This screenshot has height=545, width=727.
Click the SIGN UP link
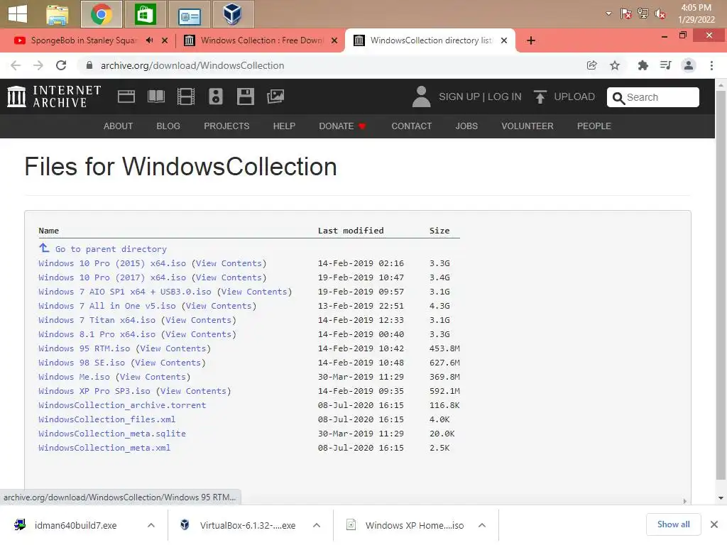(459, 97)
